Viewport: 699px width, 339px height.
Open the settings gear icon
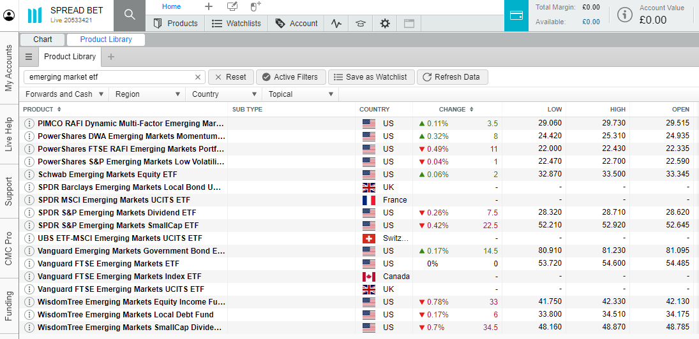(x=385, y=24)
